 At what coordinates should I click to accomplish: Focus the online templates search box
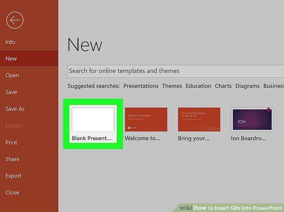point(176,71)
